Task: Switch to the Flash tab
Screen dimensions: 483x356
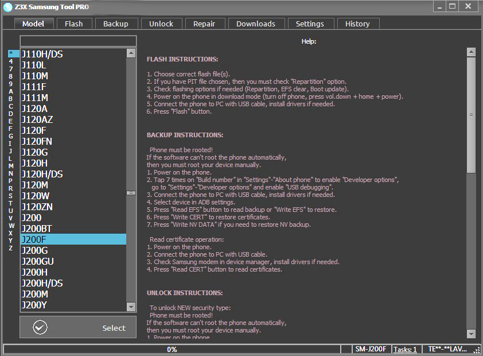Action: coord(74,24)
